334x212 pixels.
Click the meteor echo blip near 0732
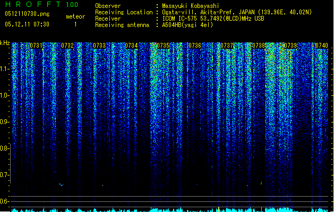(x=62, y=185)
